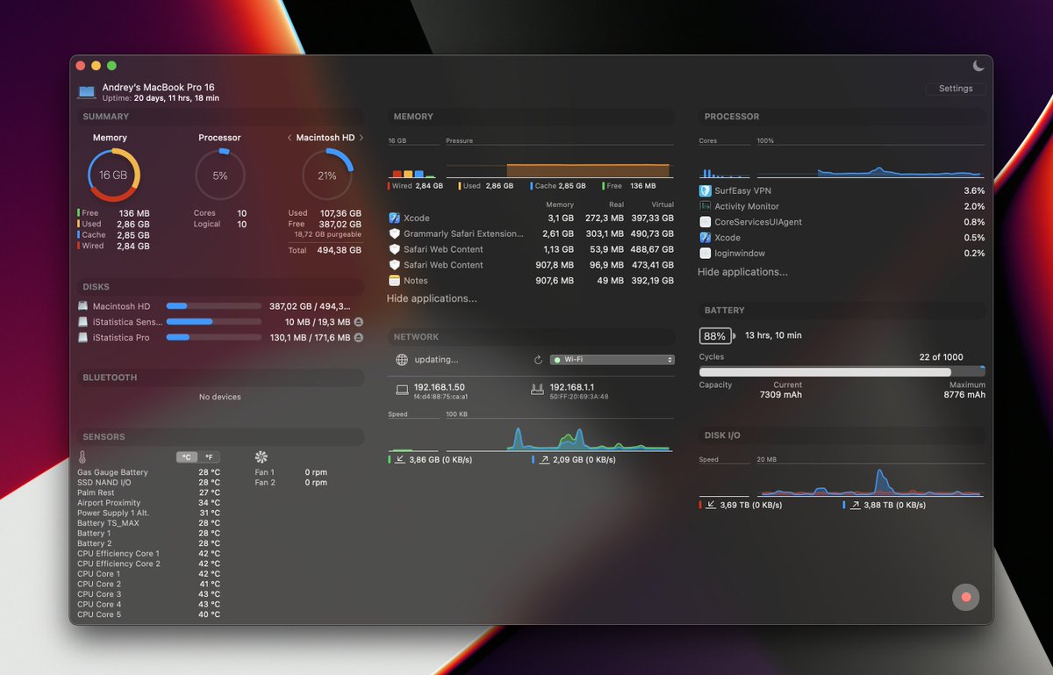Open the Settings button

tap(956, 89)
